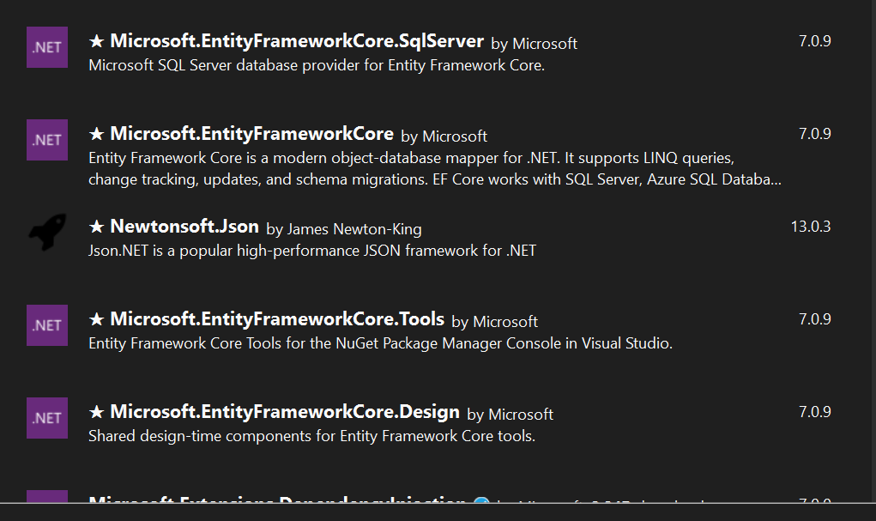The width and height of the screenshot is (876, 521).
Task: Click 'by Microsoft' next to Design package
Action: pos(510,415)
